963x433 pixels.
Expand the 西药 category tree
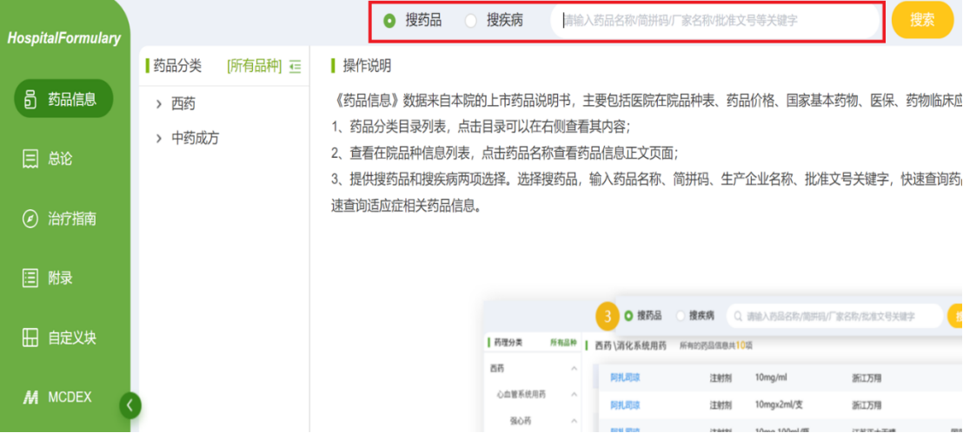[159, 104]
